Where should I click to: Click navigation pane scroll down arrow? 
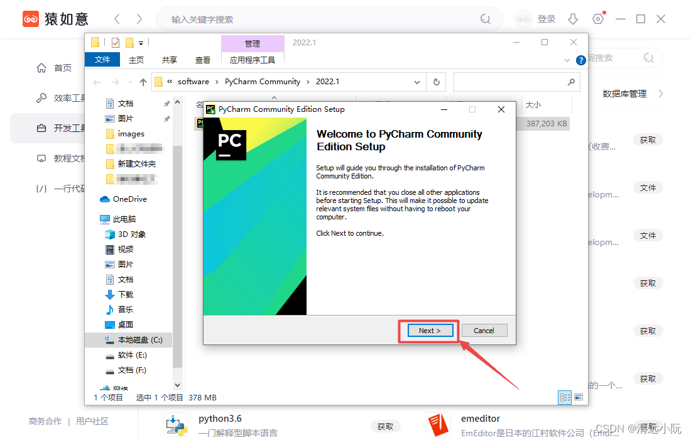[178, 385]
